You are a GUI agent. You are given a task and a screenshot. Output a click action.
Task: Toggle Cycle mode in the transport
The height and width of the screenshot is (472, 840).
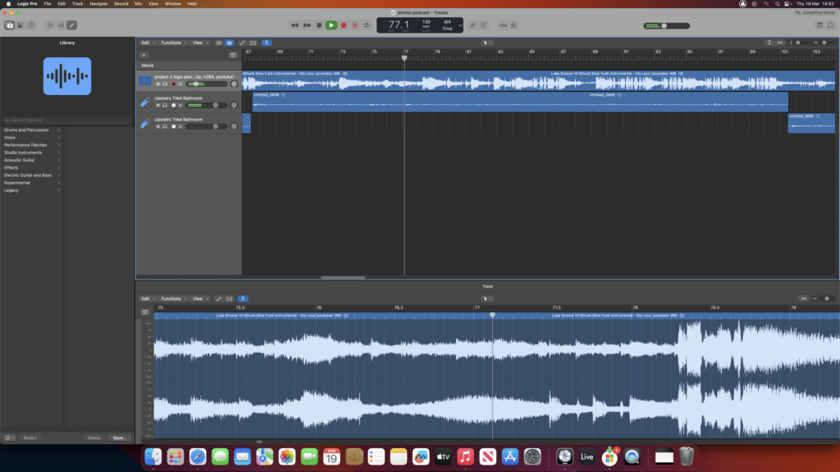tap(366, 25)
